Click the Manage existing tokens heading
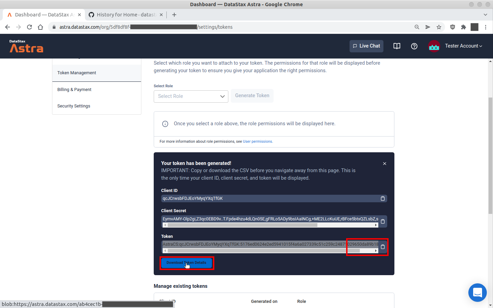The width and height of the screenshot is (493, 308). pos(180,286)
